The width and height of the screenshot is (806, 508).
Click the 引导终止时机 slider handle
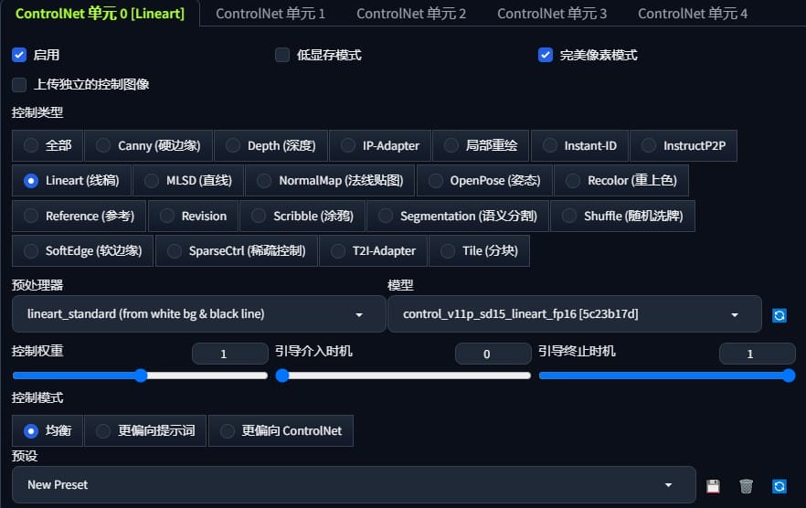[789, 376]
